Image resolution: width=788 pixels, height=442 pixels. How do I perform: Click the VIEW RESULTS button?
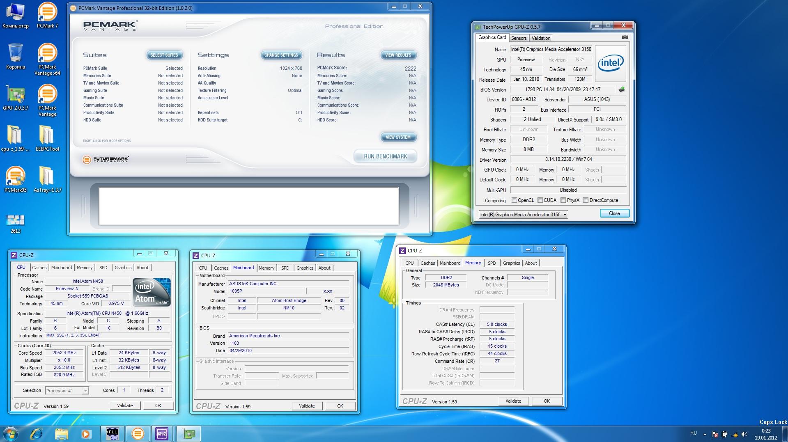[398, 55]
